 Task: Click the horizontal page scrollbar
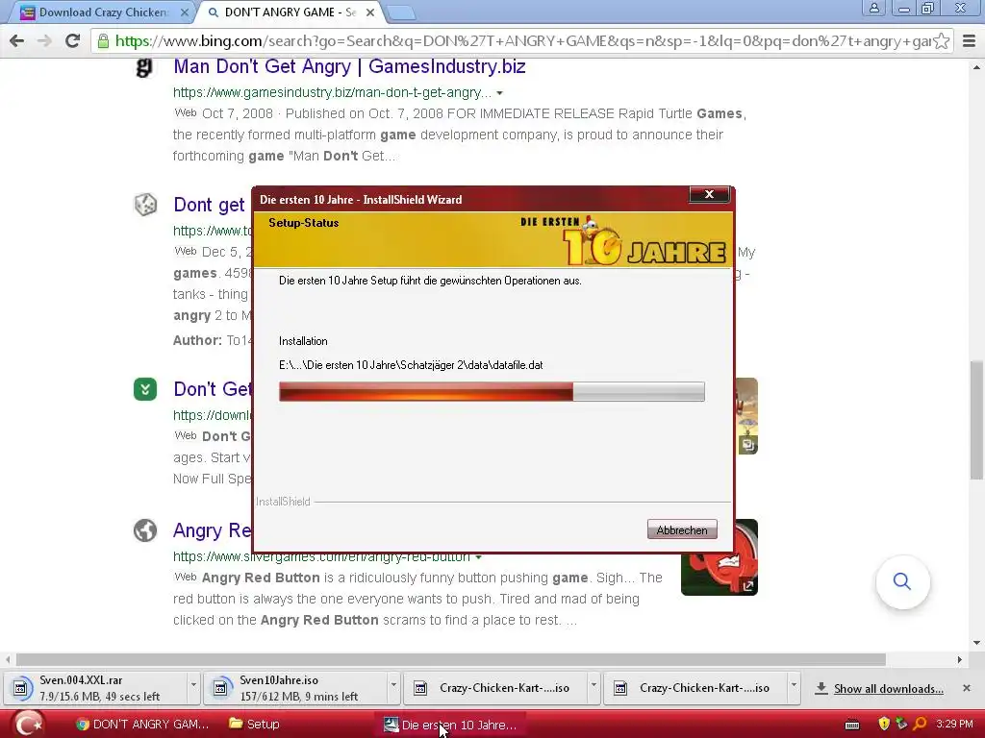450,659
